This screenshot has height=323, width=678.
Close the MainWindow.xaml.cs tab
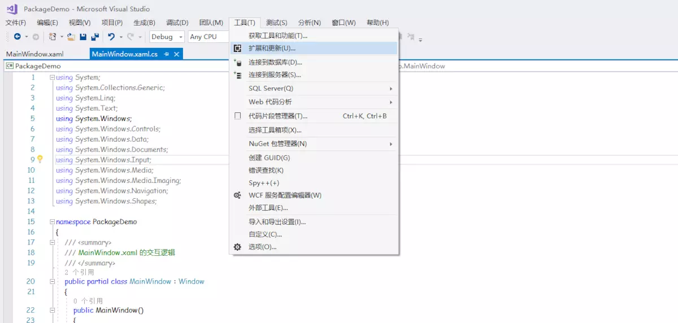click(x=176, y=54)
